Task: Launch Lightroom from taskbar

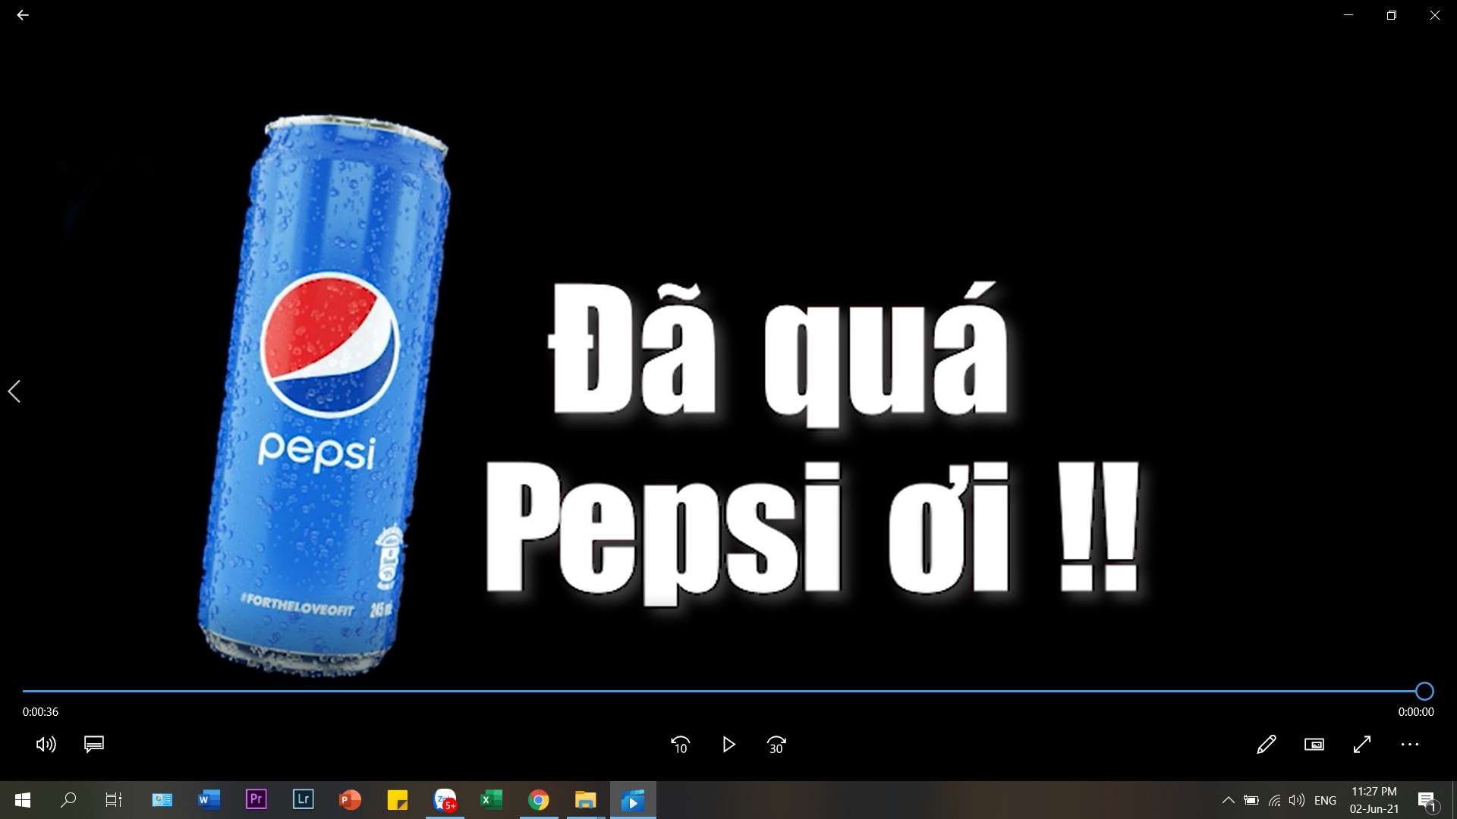Action: coord(304,800)
